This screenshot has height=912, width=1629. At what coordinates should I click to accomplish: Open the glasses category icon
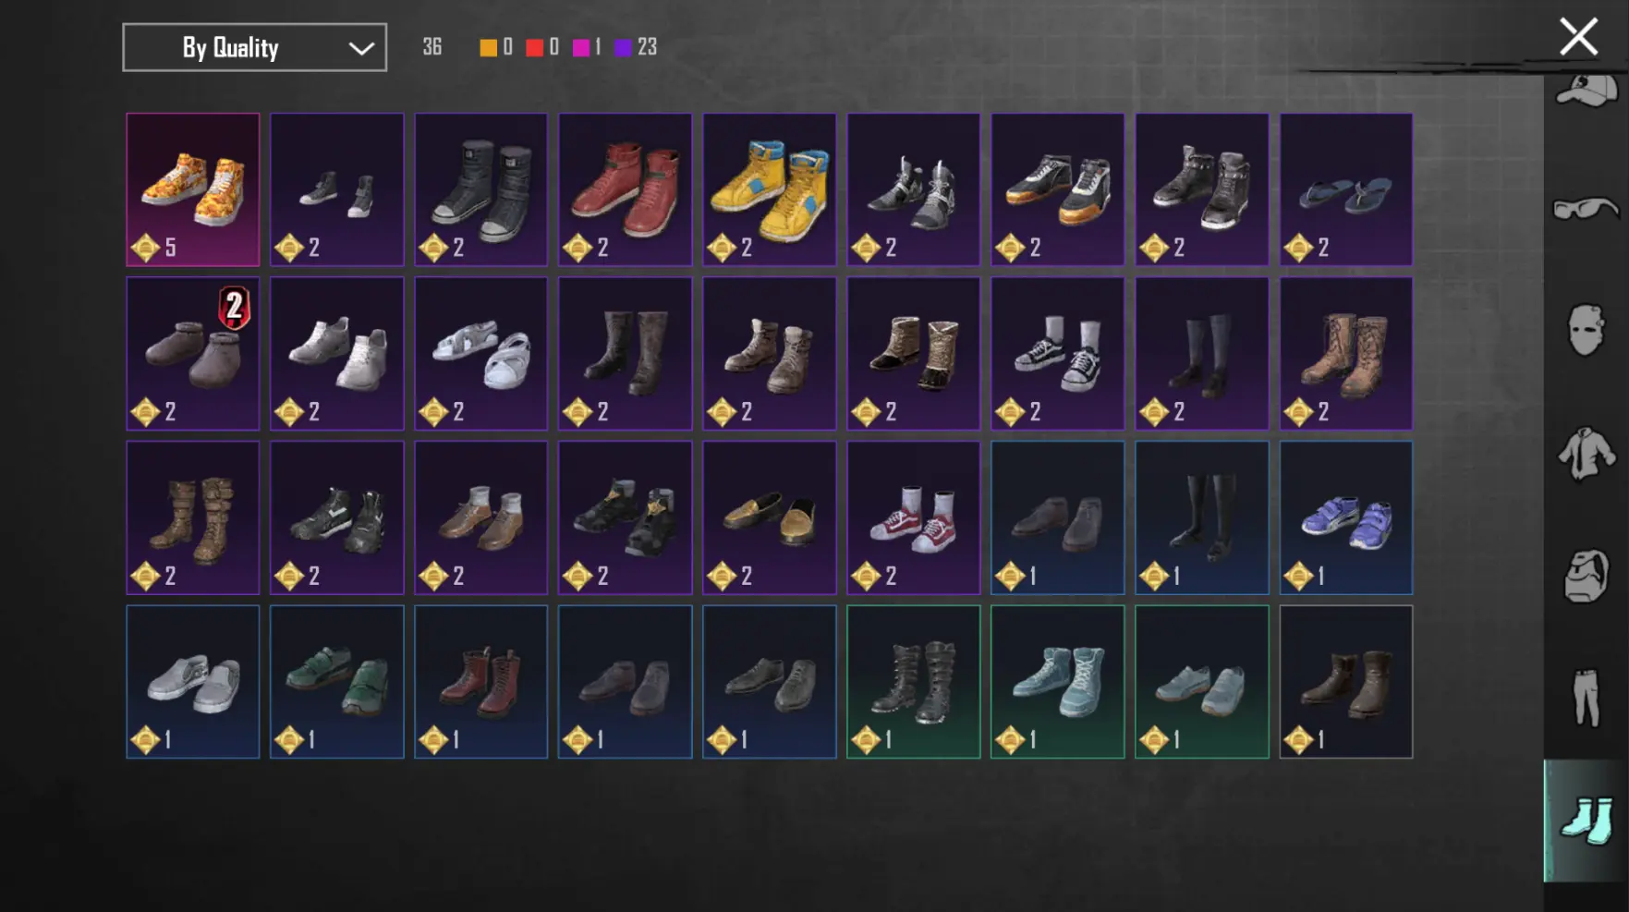[1586, 209]
